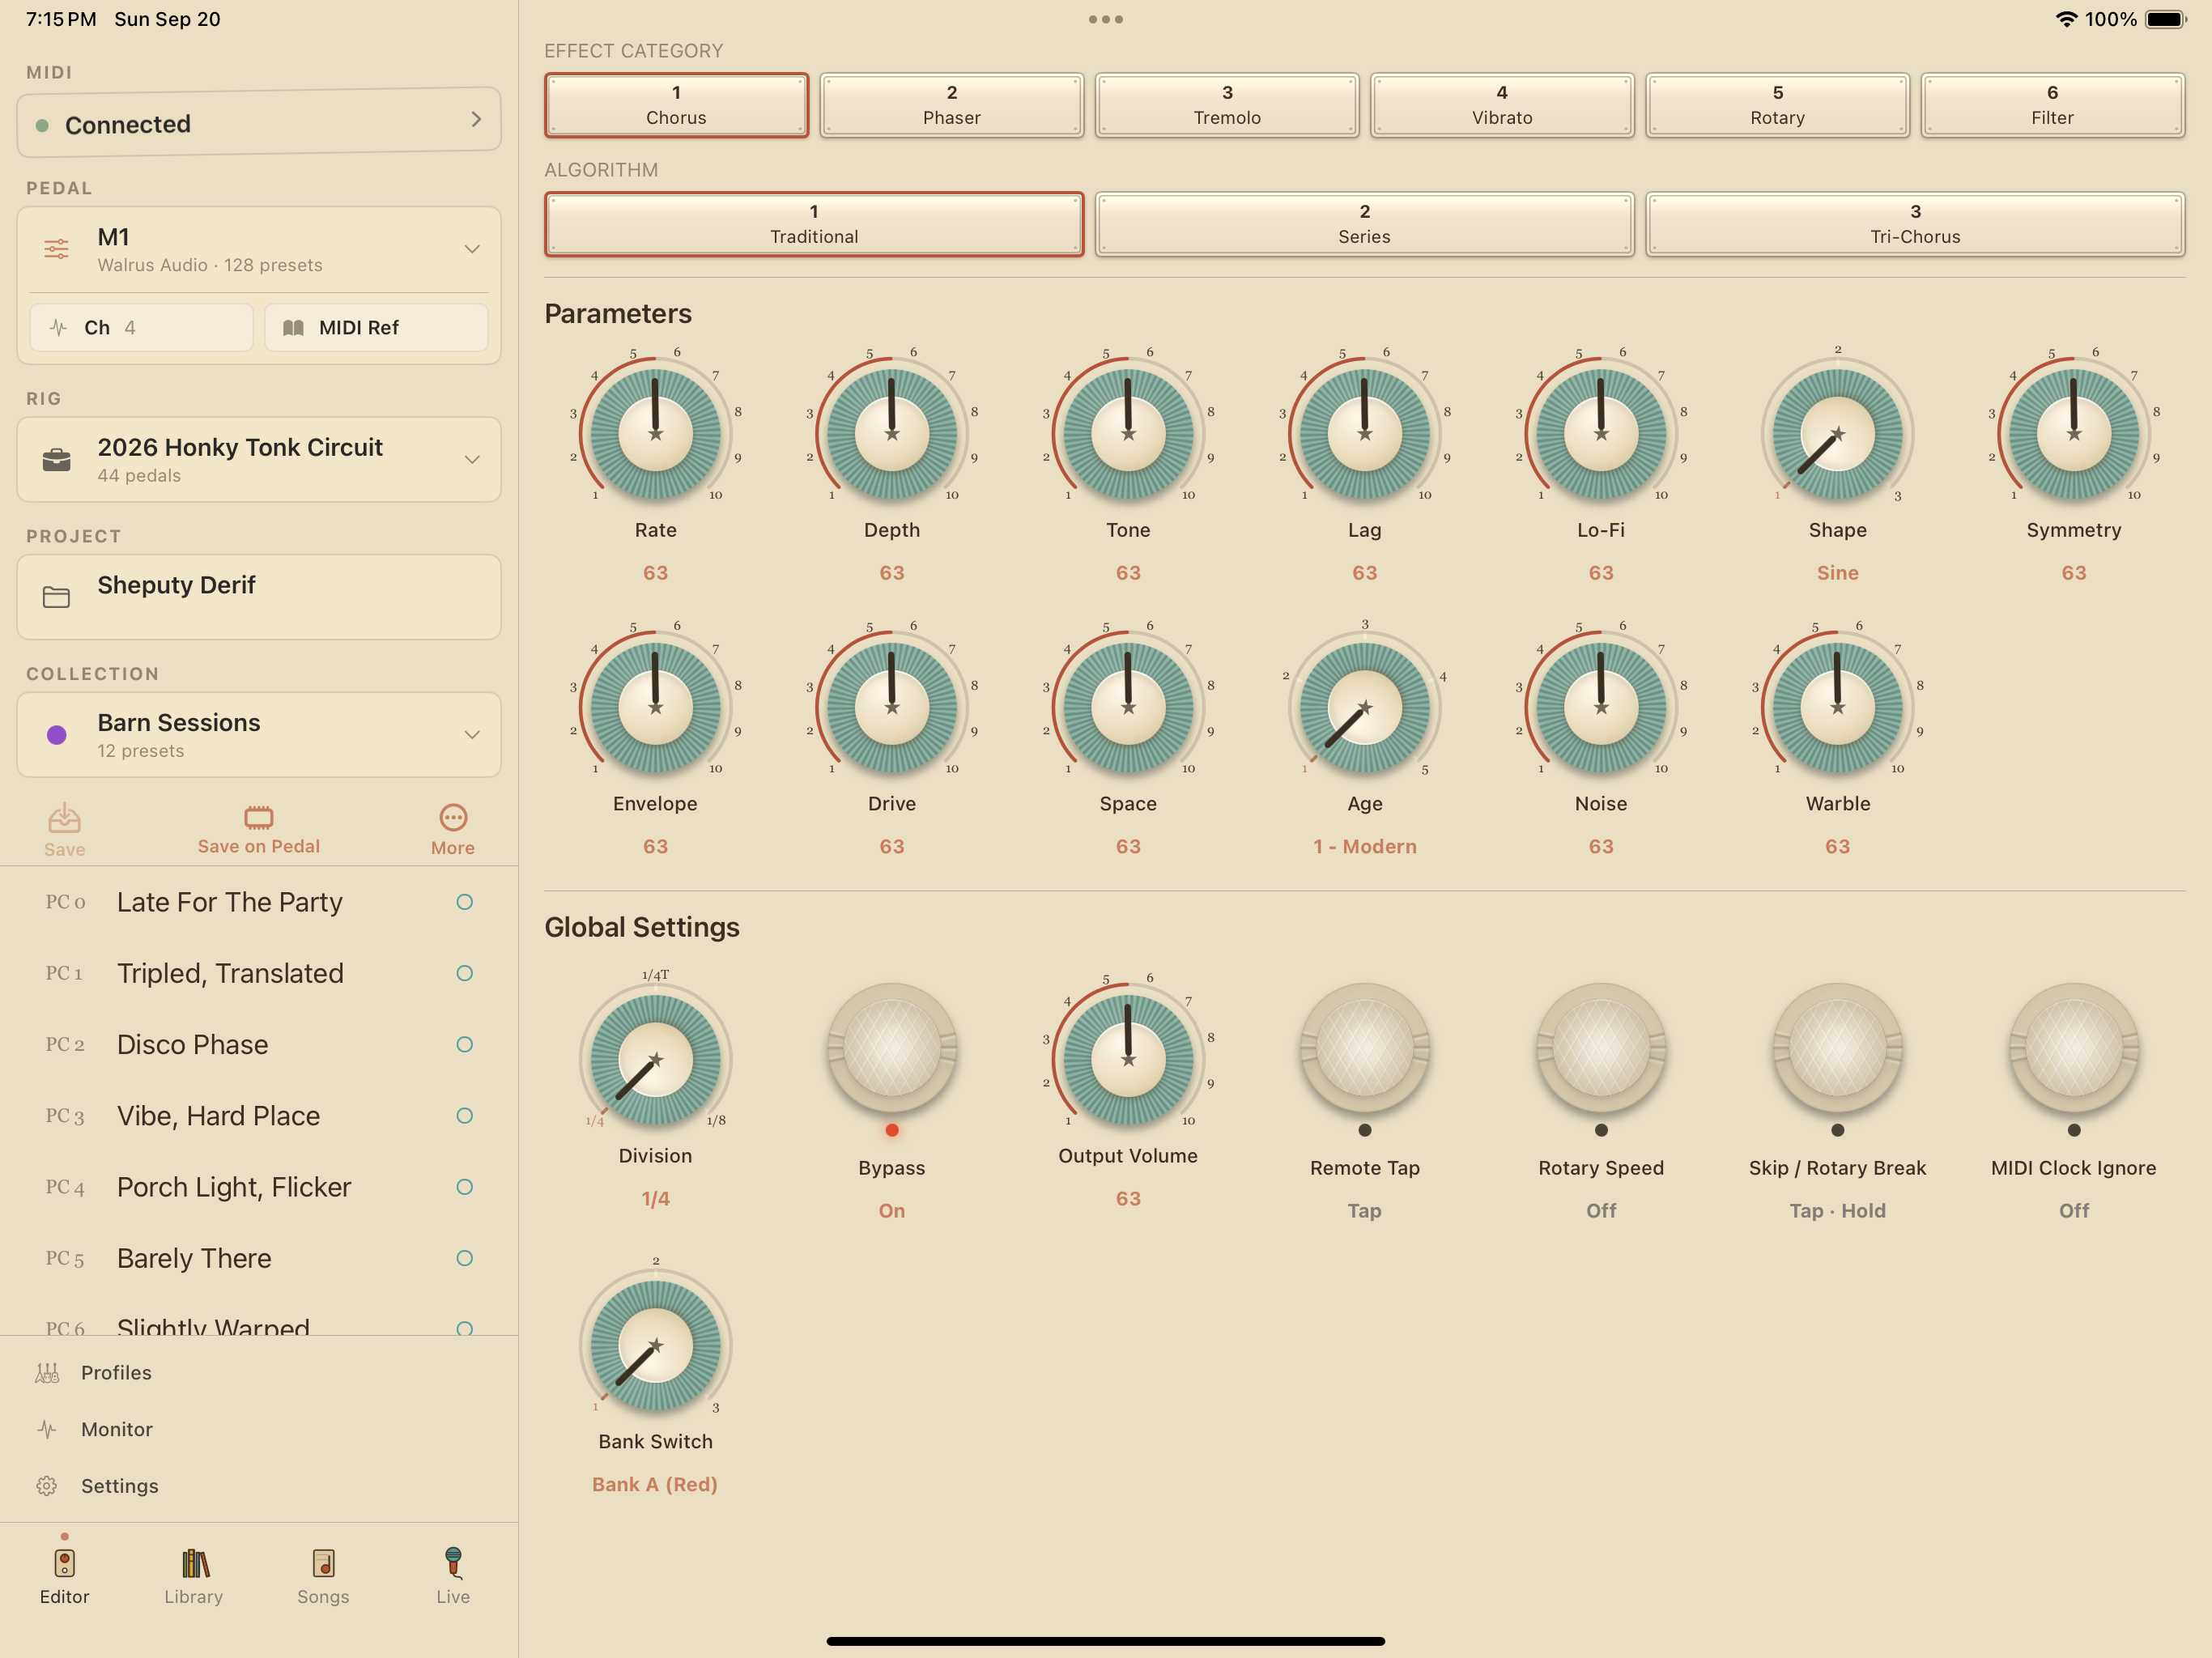
Task: Select the Chorus effect category
Action: point(677,105)
